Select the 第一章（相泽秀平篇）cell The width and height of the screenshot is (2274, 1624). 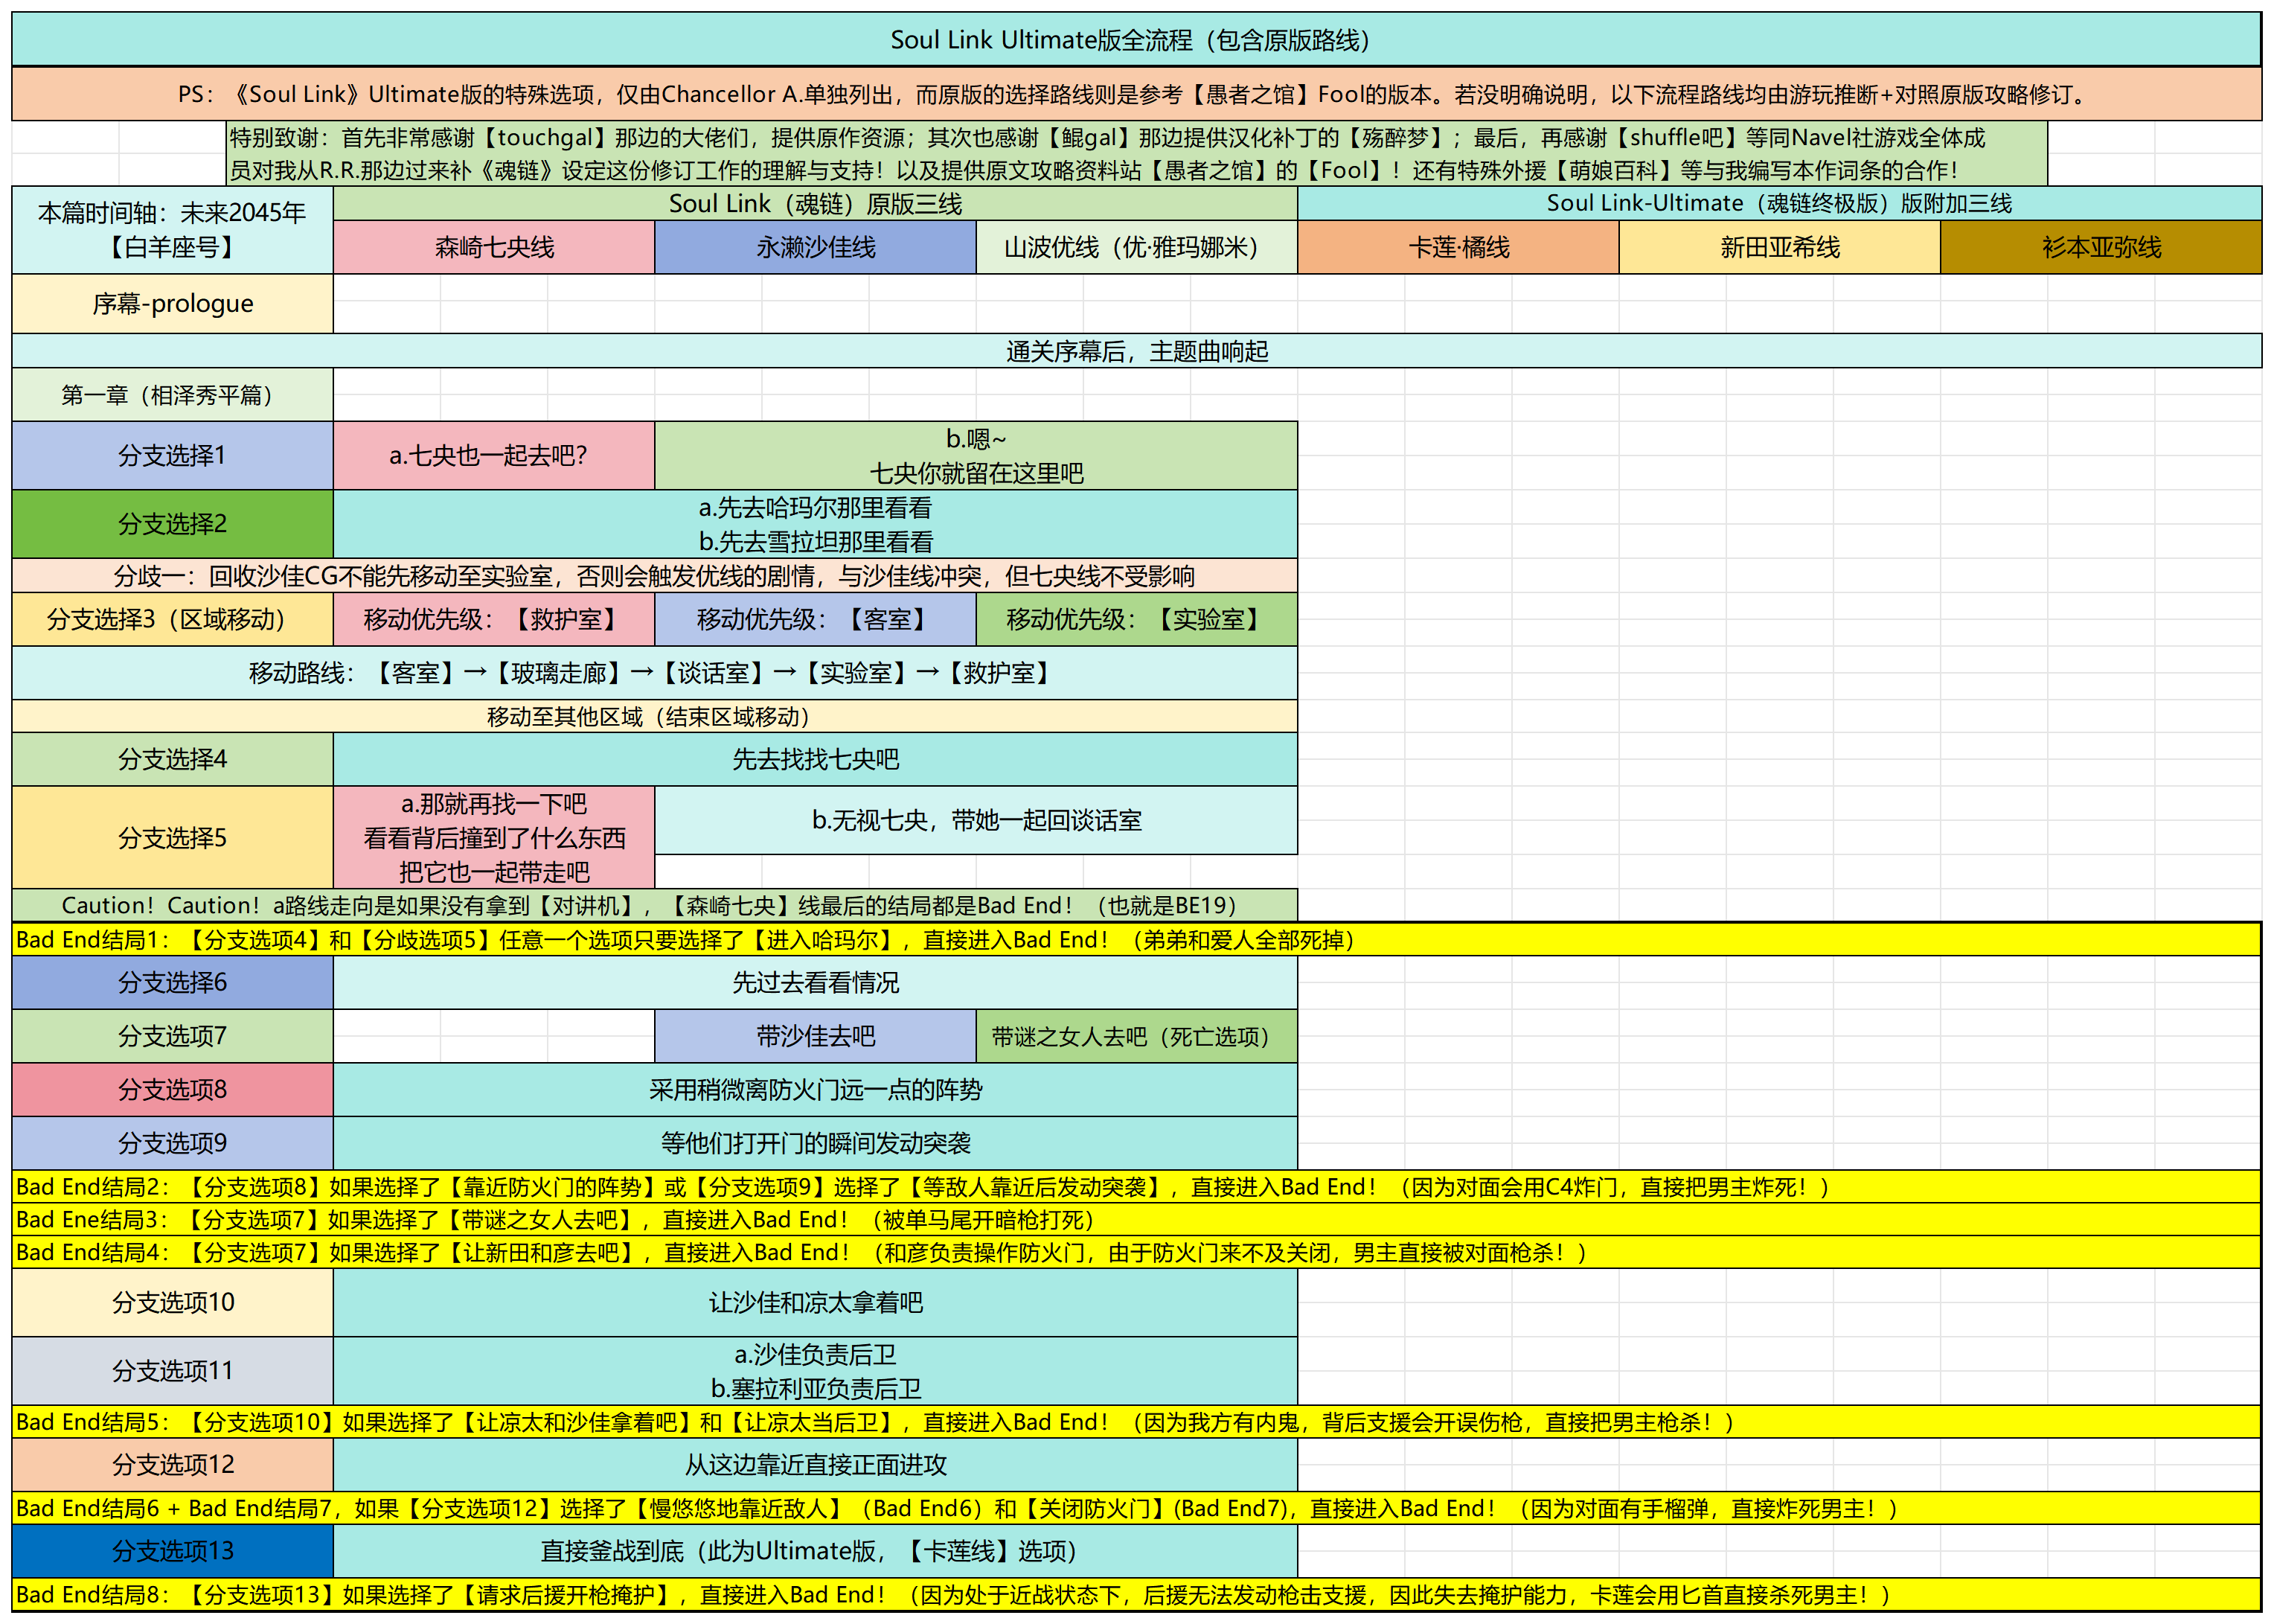pos(172,395)
